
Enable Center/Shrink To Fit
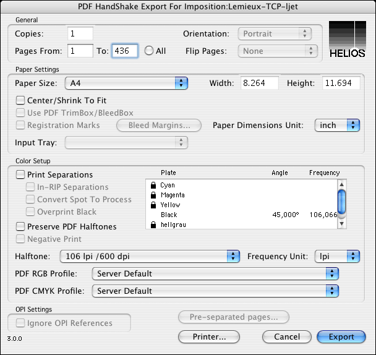click(x=20, y=100)
